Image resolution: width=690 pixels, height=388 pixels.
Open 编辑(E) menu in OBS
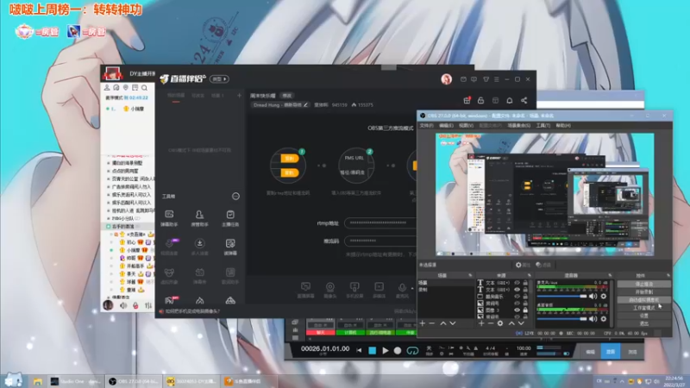(x=446, y=125)
